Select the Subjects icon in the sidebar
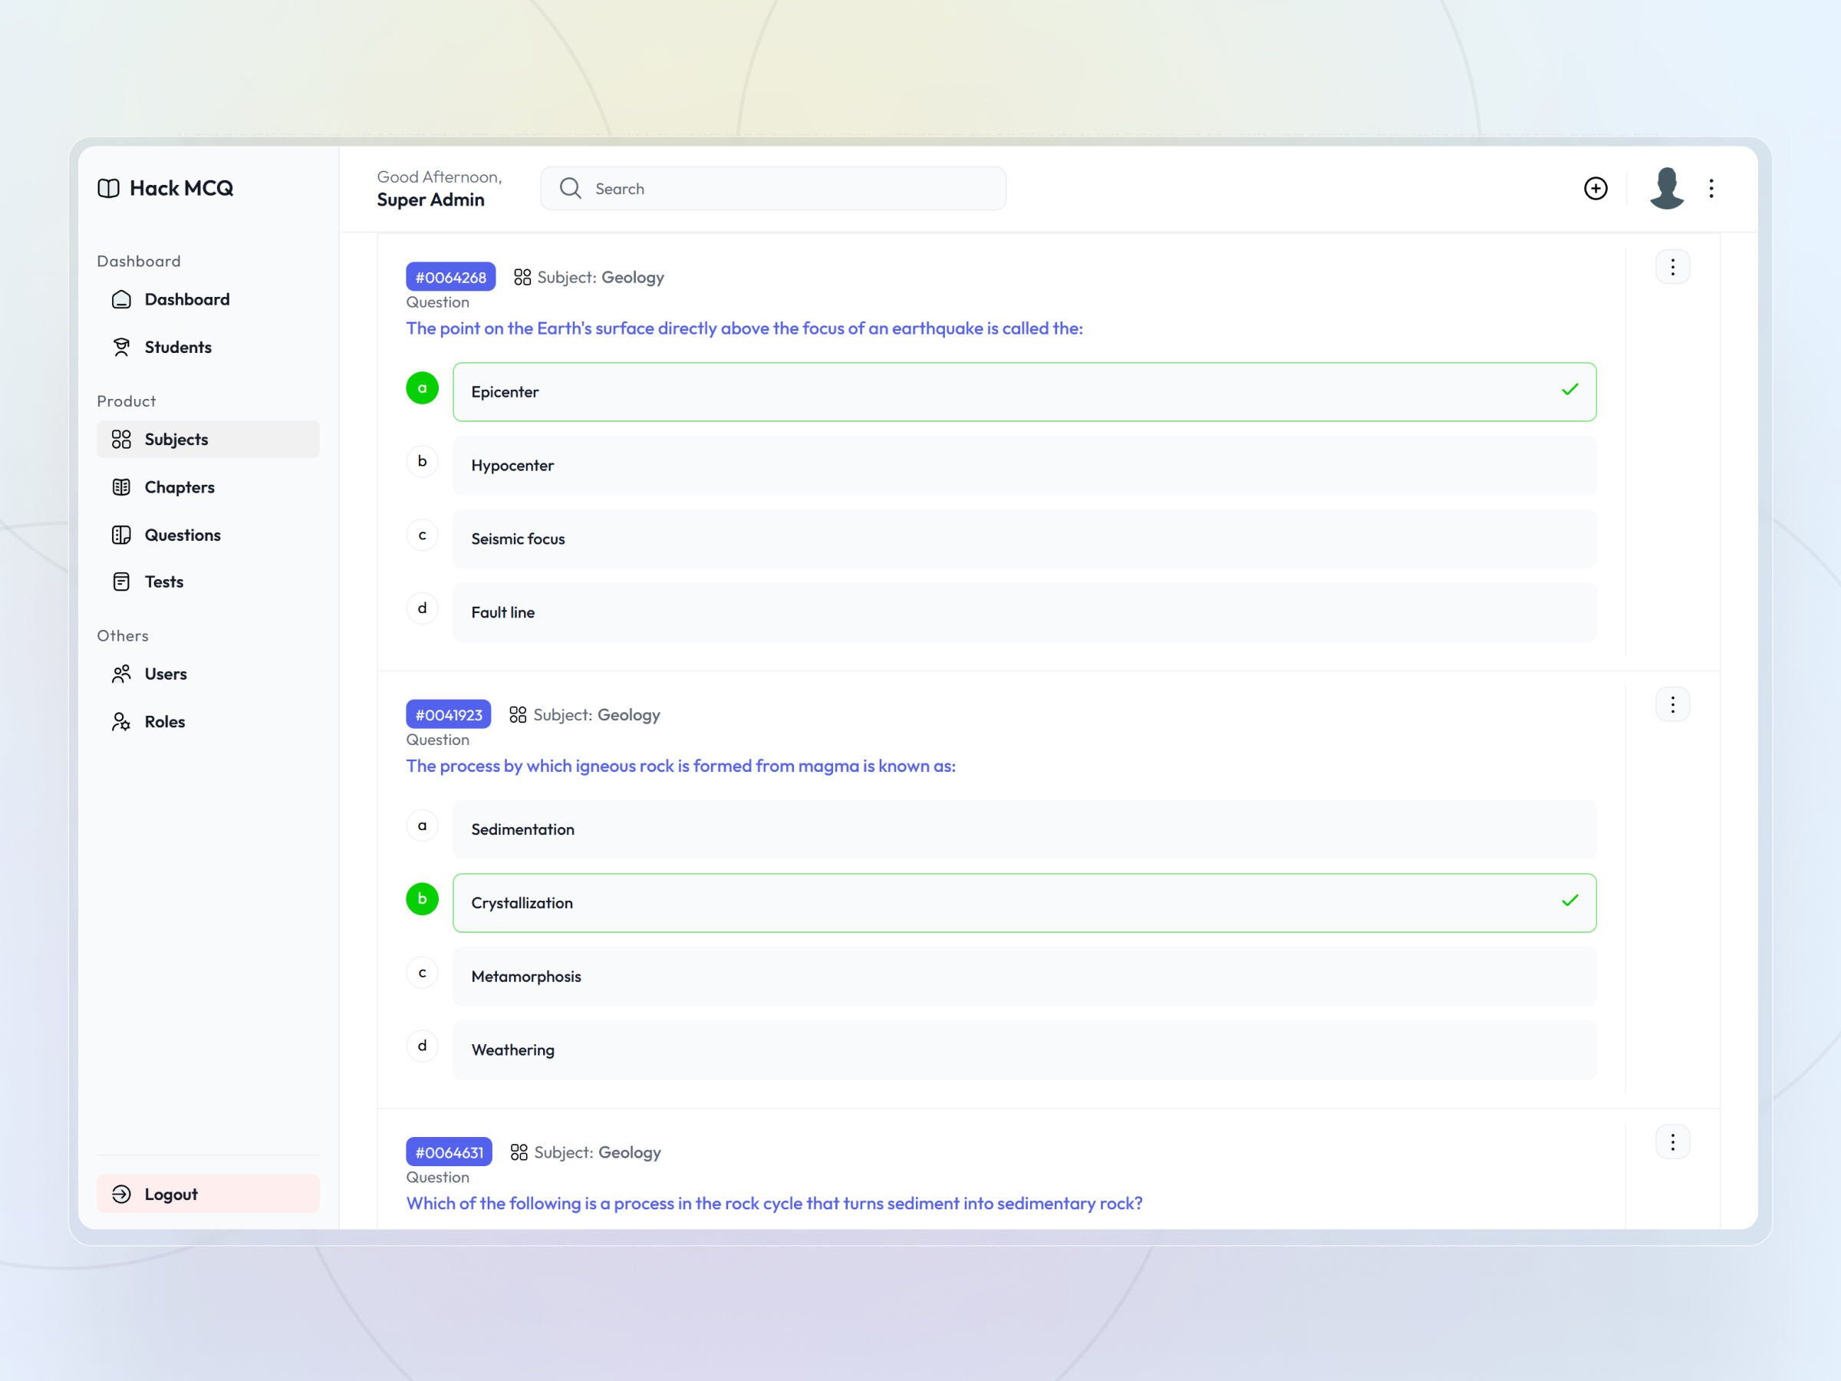 pos(121,439)
